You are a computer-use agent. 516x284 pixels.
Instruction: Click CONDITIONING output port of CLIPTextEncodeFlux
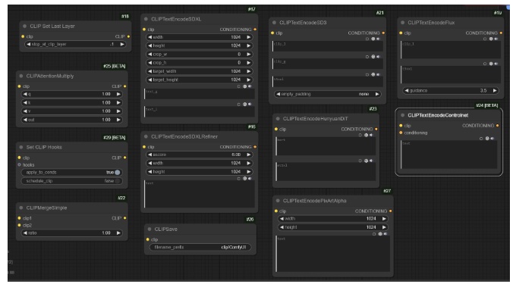tap(501, 33)
